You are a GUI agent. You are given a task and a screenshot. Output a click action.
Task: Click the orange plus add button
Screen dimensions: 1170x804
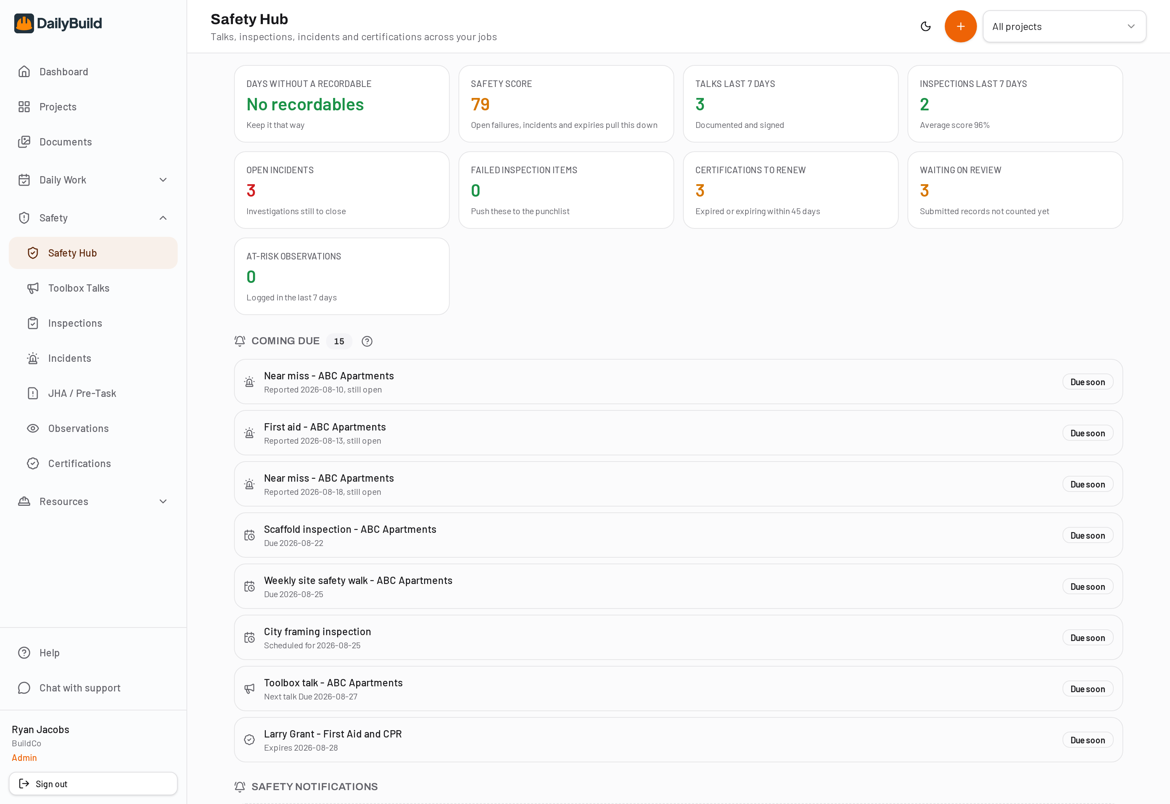[x=960, y=26]
